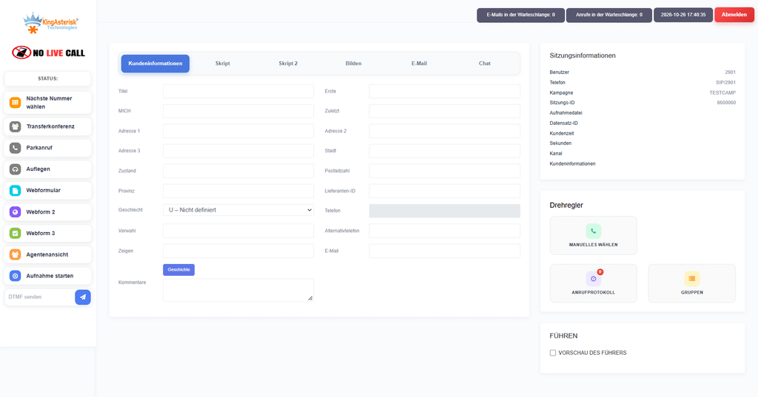
Task: Click the No Live Call indicator
Action: 48,52
